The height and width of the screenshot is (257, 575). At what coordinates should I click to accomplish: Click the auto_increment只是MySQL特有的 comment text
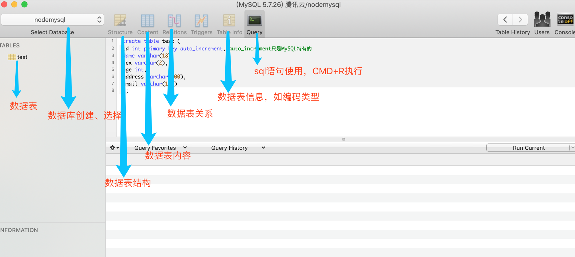point(270,49)
